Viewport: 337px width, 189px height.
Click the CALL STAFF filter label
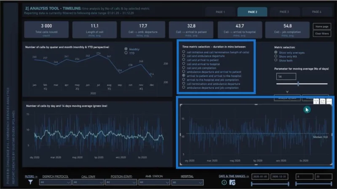tap(88, 176)
